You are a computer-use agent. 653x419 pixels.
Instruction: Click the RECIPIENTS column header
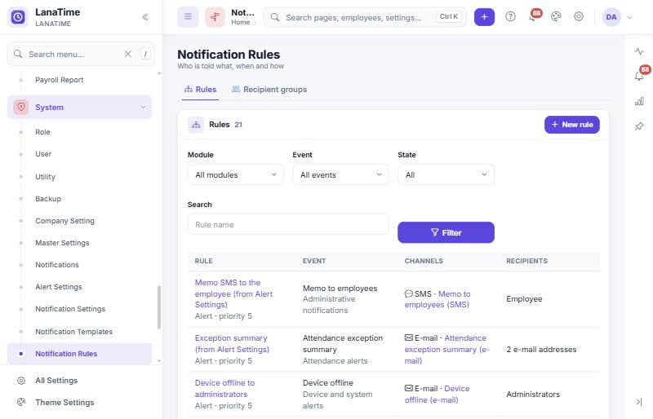tap(526, 261)
